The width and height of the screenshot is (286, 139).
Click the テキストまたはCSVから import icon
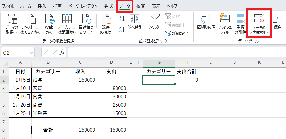point(31,20)
